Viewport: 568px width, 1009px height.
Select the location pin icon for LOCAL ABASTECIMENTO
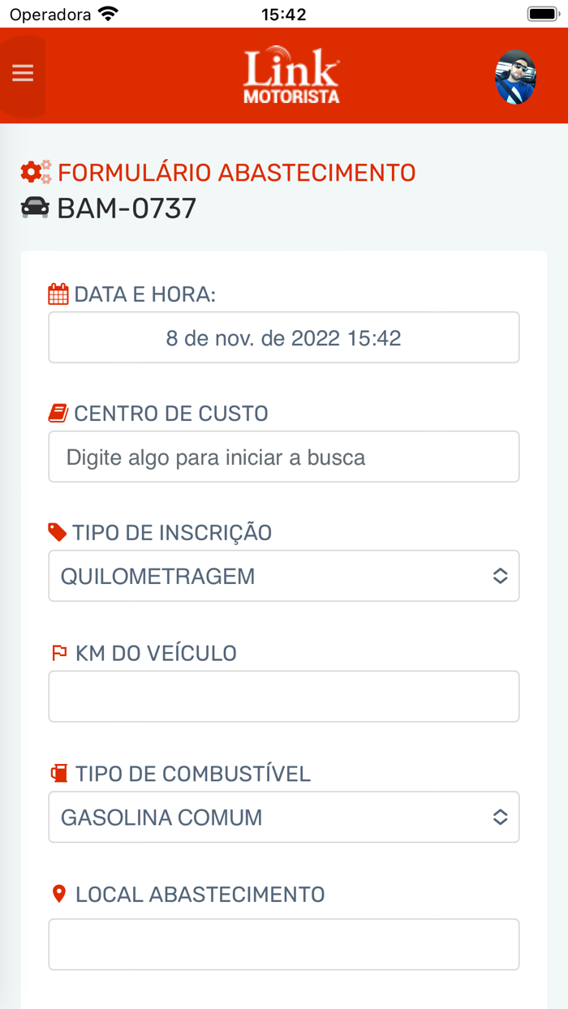click(58, 893)
